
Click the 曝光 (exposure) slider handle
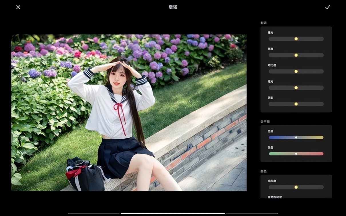point(296,39)
